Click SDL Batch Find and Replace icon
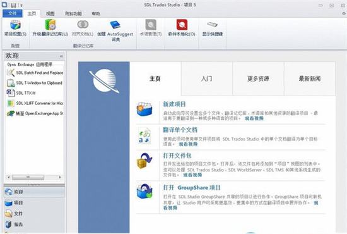 (11, 73)
